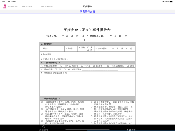This screenshot has width=175, height=131.
Task: Open the 质量管理 shield icon tab
Action: 44,127
